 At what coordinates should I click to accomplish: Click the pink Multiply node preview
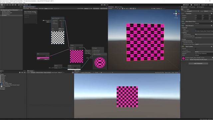click(77, 56)
